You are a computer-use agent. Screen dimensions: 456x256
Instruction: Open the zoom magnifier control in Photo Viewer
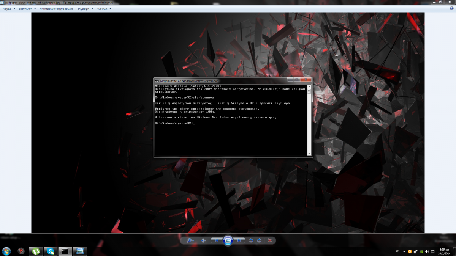point(190,240)
